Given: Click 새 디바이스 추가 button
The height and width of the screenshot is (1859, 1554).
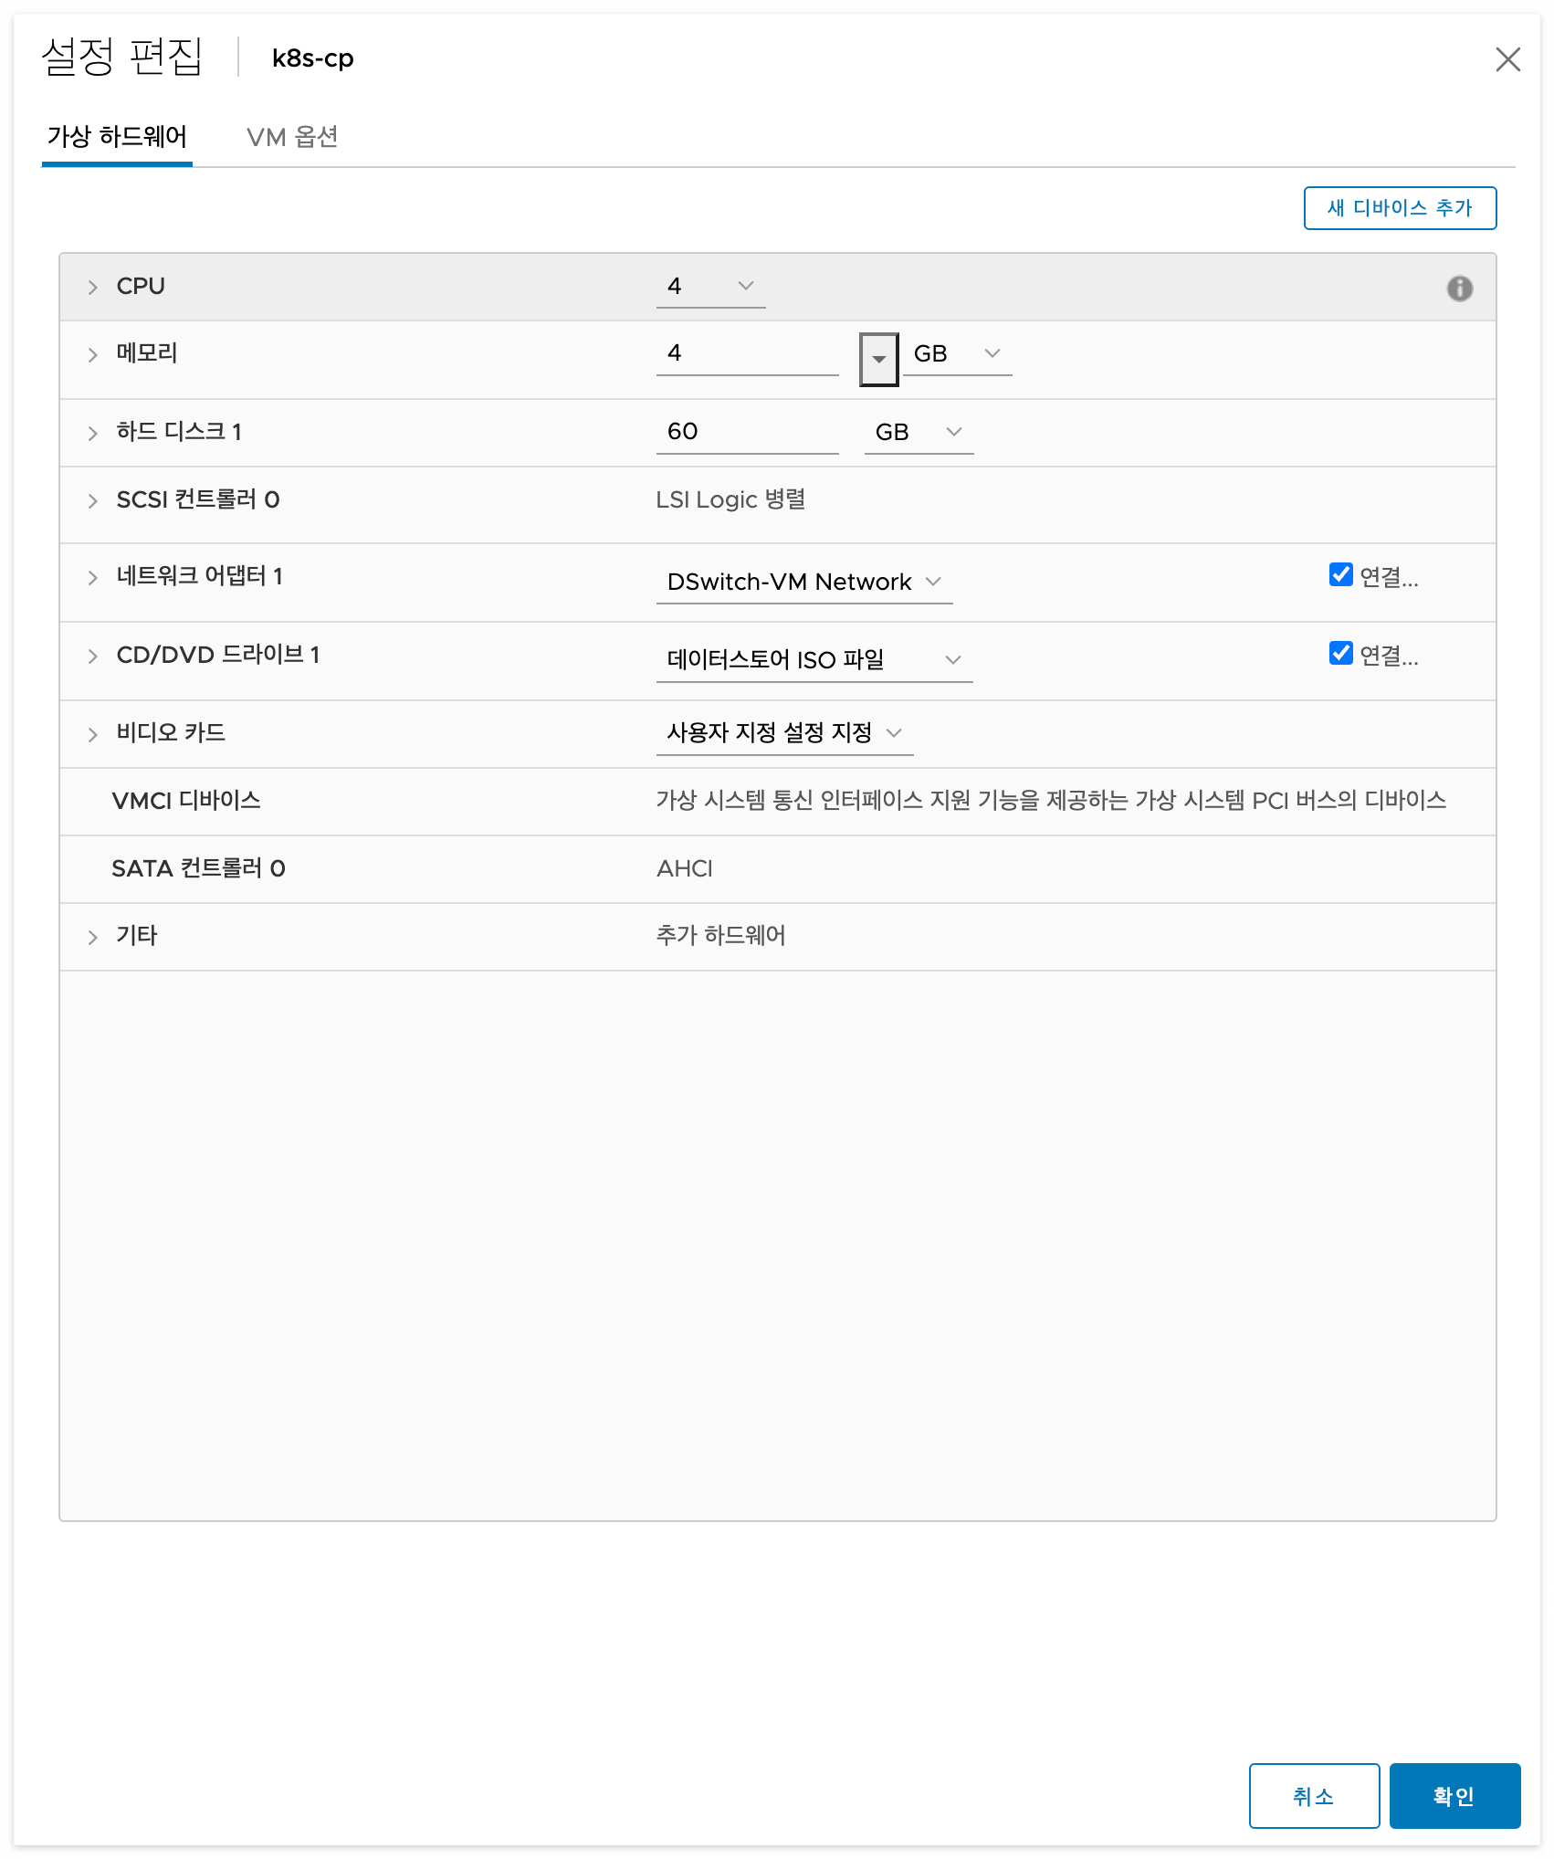Looking at the screenshot, I should click(1400, 208).
